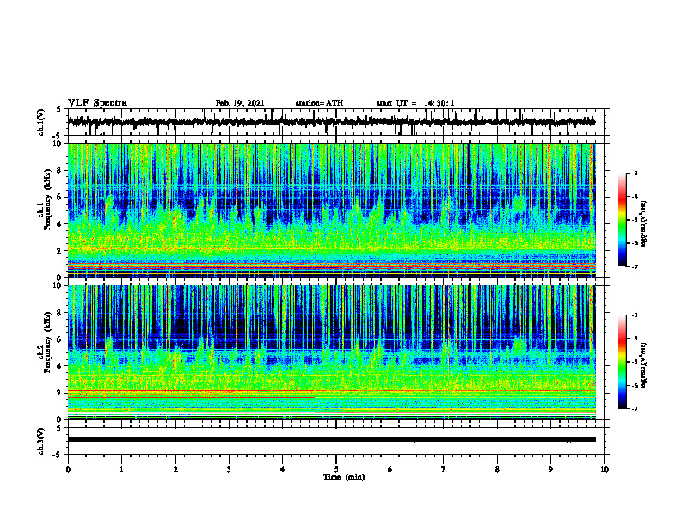Screen dimensions: 681x526
Task: Click the "VLF Spectra" plot title
Action: pos(97,103)
